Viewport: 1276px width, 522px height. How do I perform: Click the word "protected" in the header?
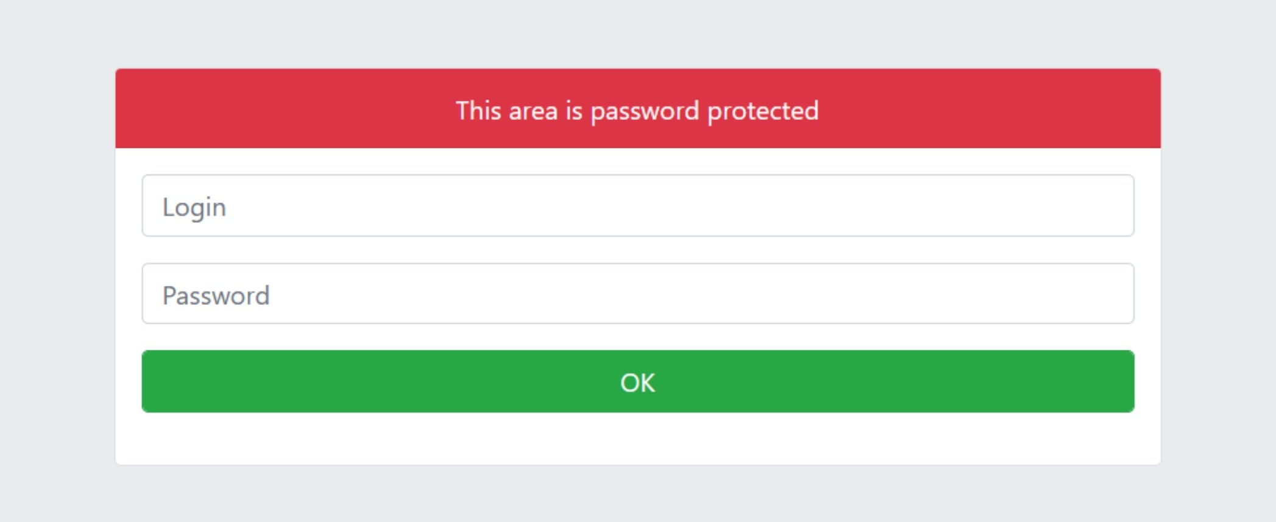762,111
